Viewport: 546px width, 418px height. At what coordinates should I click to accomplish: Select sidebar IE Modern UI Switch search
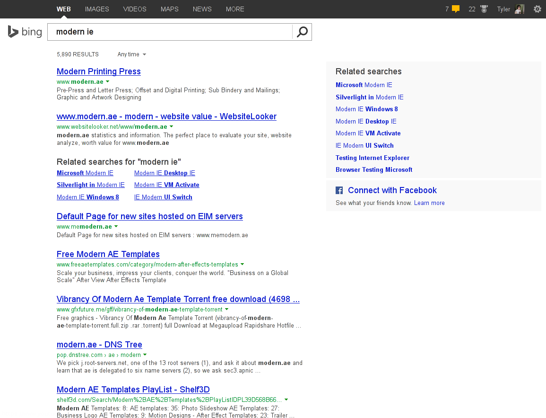(x=364, y=145)
